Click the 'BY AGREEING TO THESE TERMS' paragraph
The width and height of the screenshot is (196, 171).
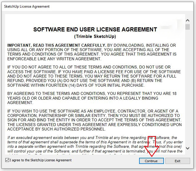click(92, 98)
